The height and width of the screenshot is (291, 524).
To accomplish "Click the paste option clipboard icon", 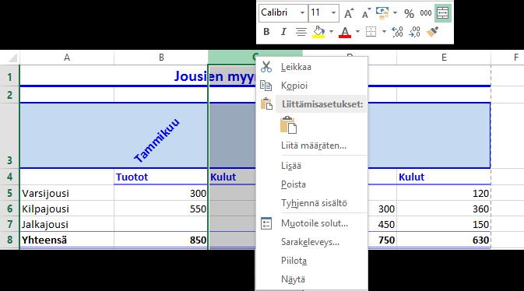I will [288, 125].
